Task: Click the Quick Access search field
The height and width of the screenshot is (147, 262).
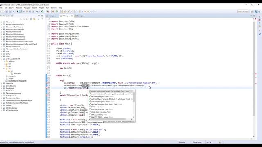Action: 243,11
